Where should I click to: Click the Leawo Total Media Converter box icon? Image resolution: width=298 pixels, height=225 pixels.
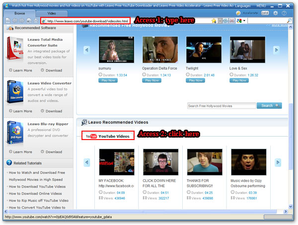tap(15, 48)
